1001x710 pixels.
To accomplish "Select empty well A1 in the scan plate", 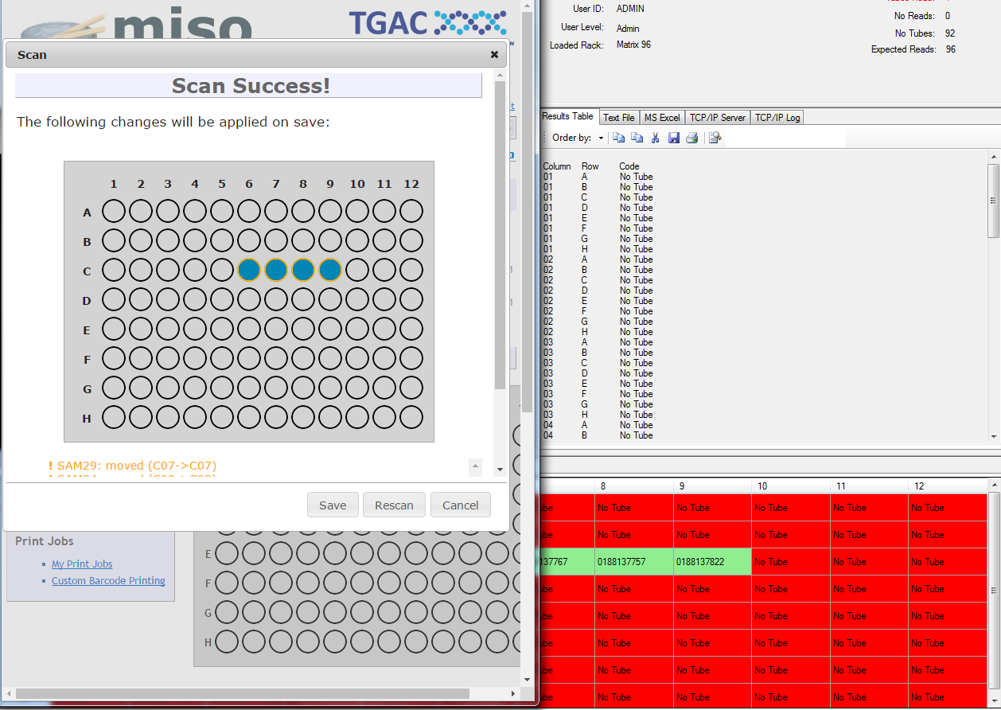I will (x=114, y=211).
